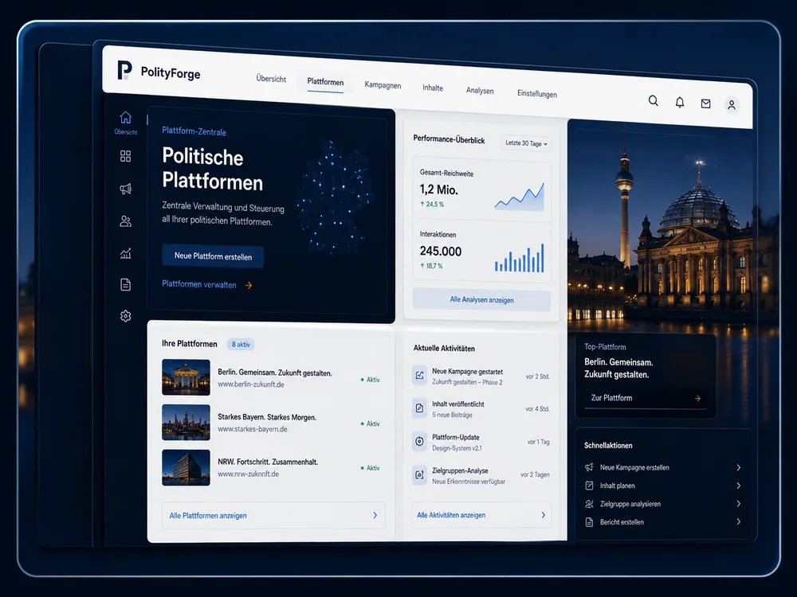Open Berlin Brandenburg Gate platform thumbnail
The image size is (797, 597).
coord(186,377)
